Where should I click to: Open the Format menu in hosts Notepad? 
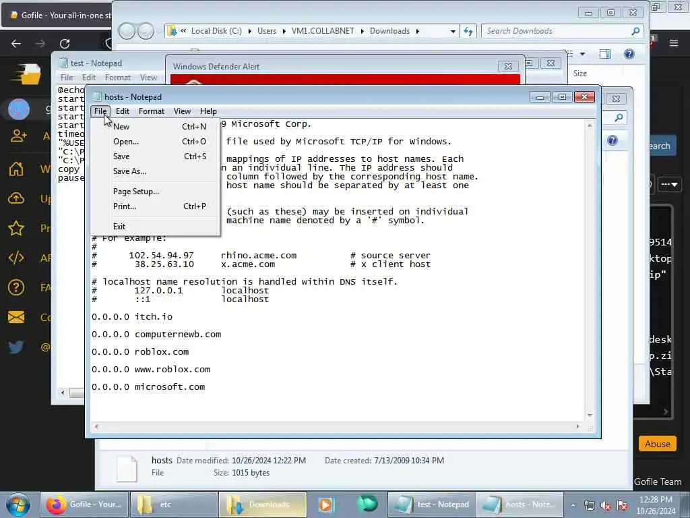pyautogui.click(x=152, y=111)
